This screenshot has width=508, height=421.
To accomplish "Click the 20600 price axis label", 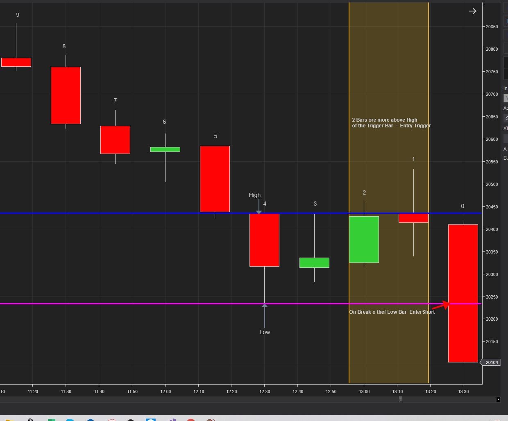I will pyautogui.click(x=492, y=139).
